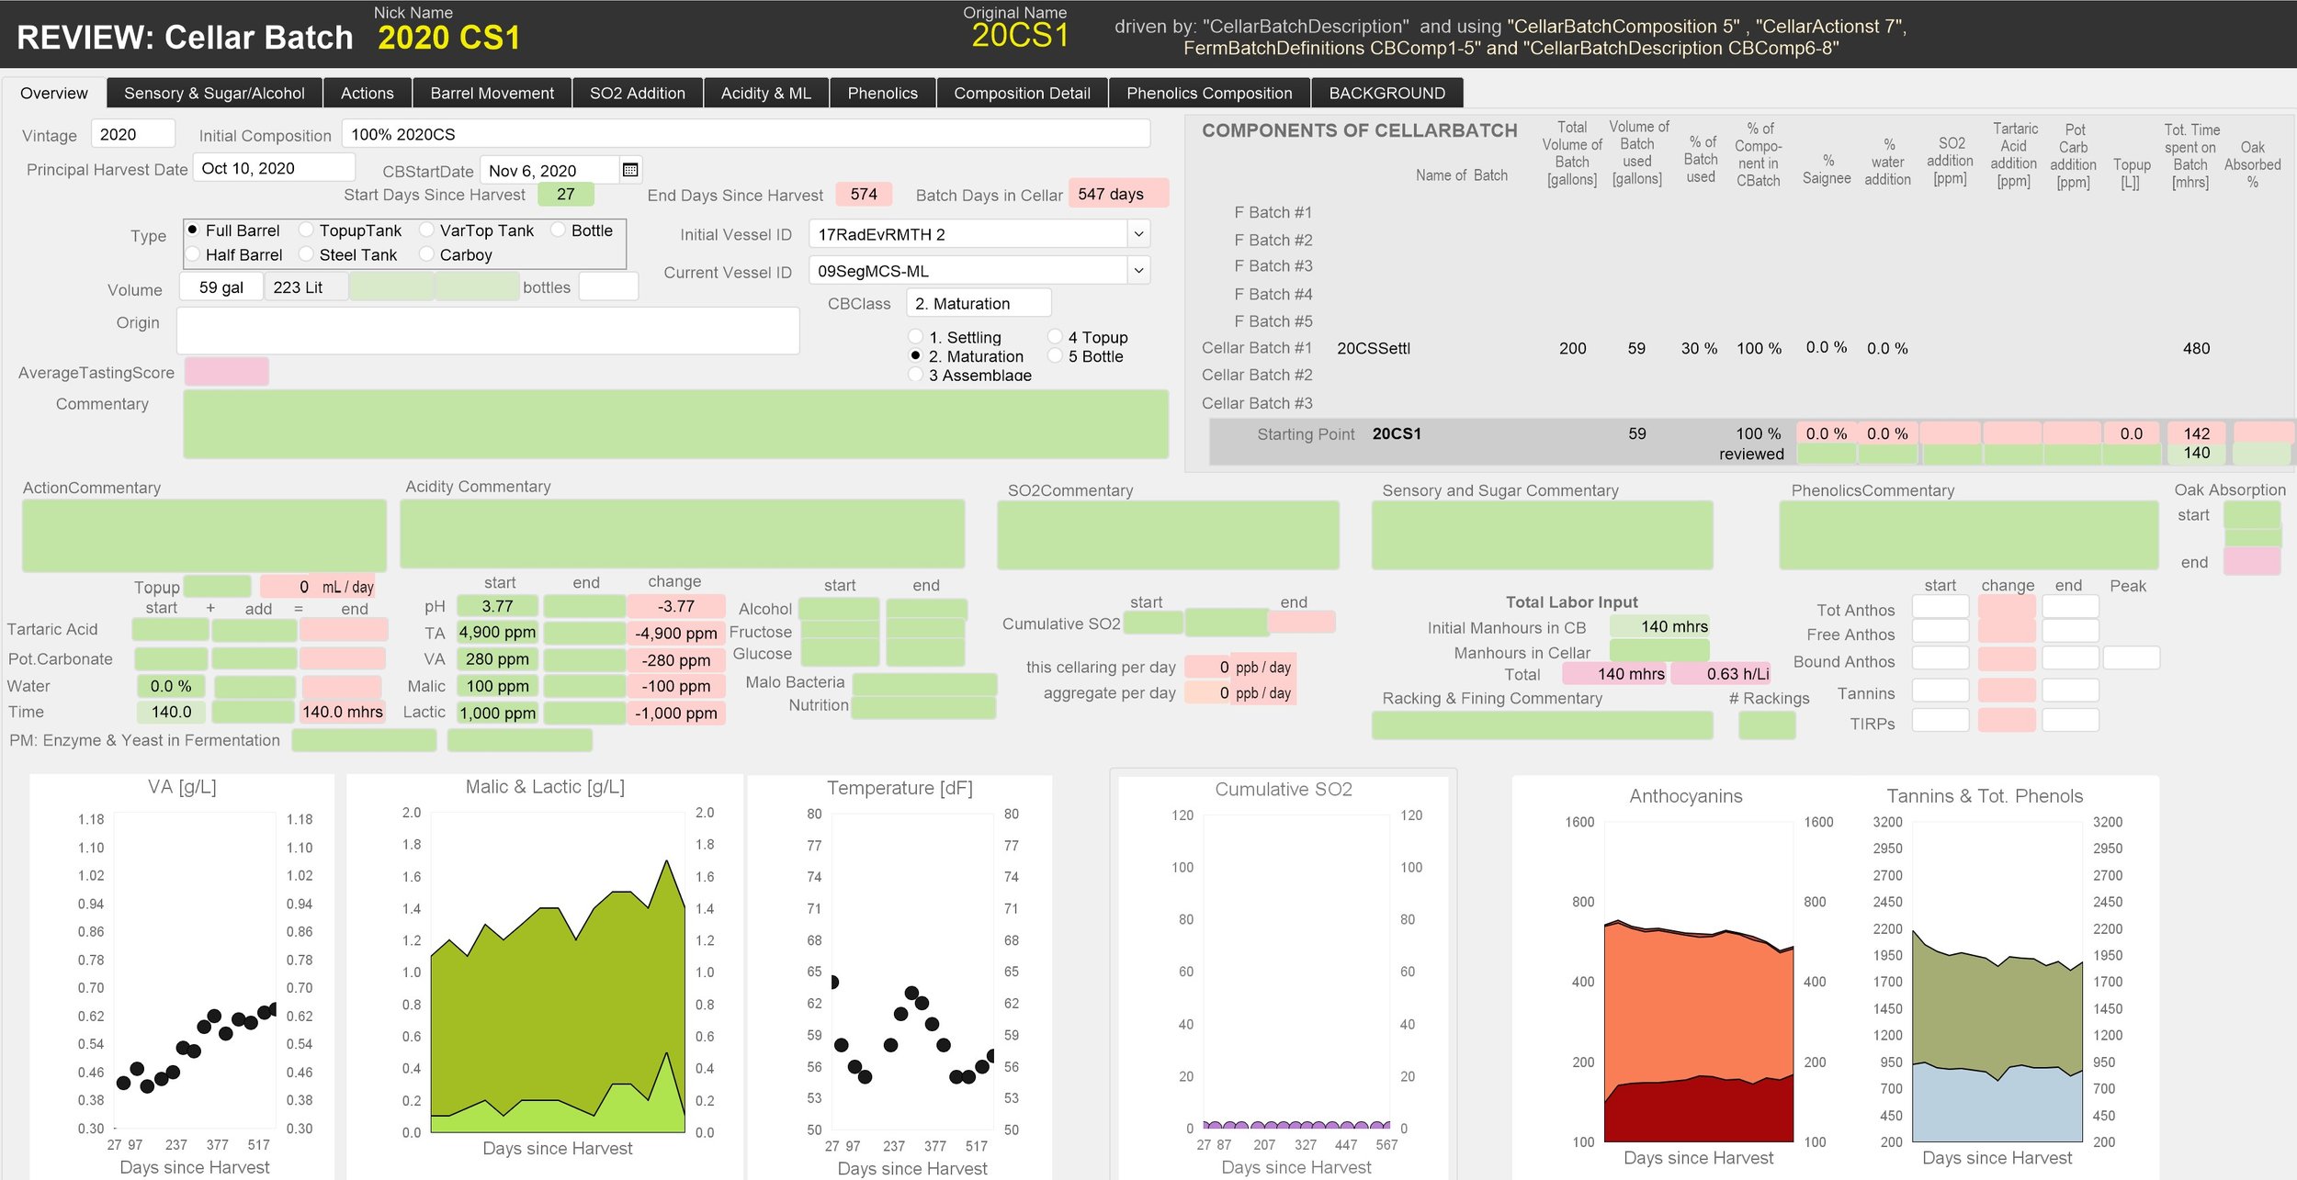2297x1180 pixels.
Task: Choose the VarTop Tank radio button
Action: pos(426,230)
